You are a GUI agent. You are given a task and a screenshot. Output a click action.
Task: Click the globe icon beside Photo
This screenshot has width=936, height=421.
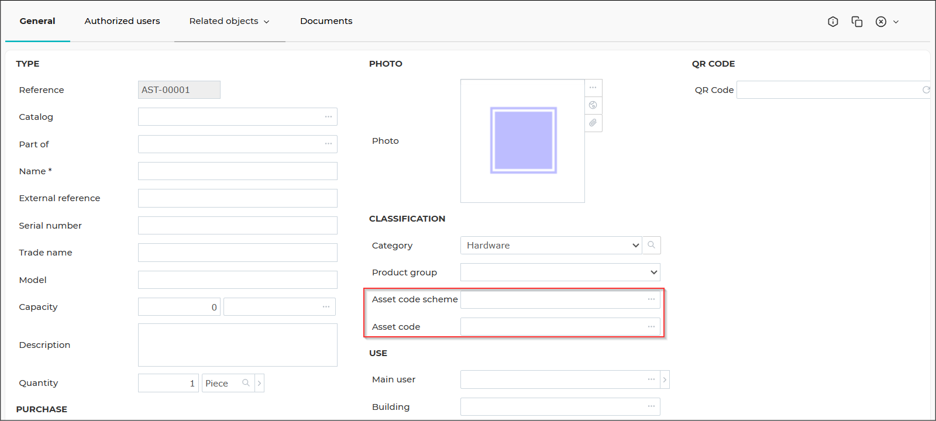click(x=593, y=105)
